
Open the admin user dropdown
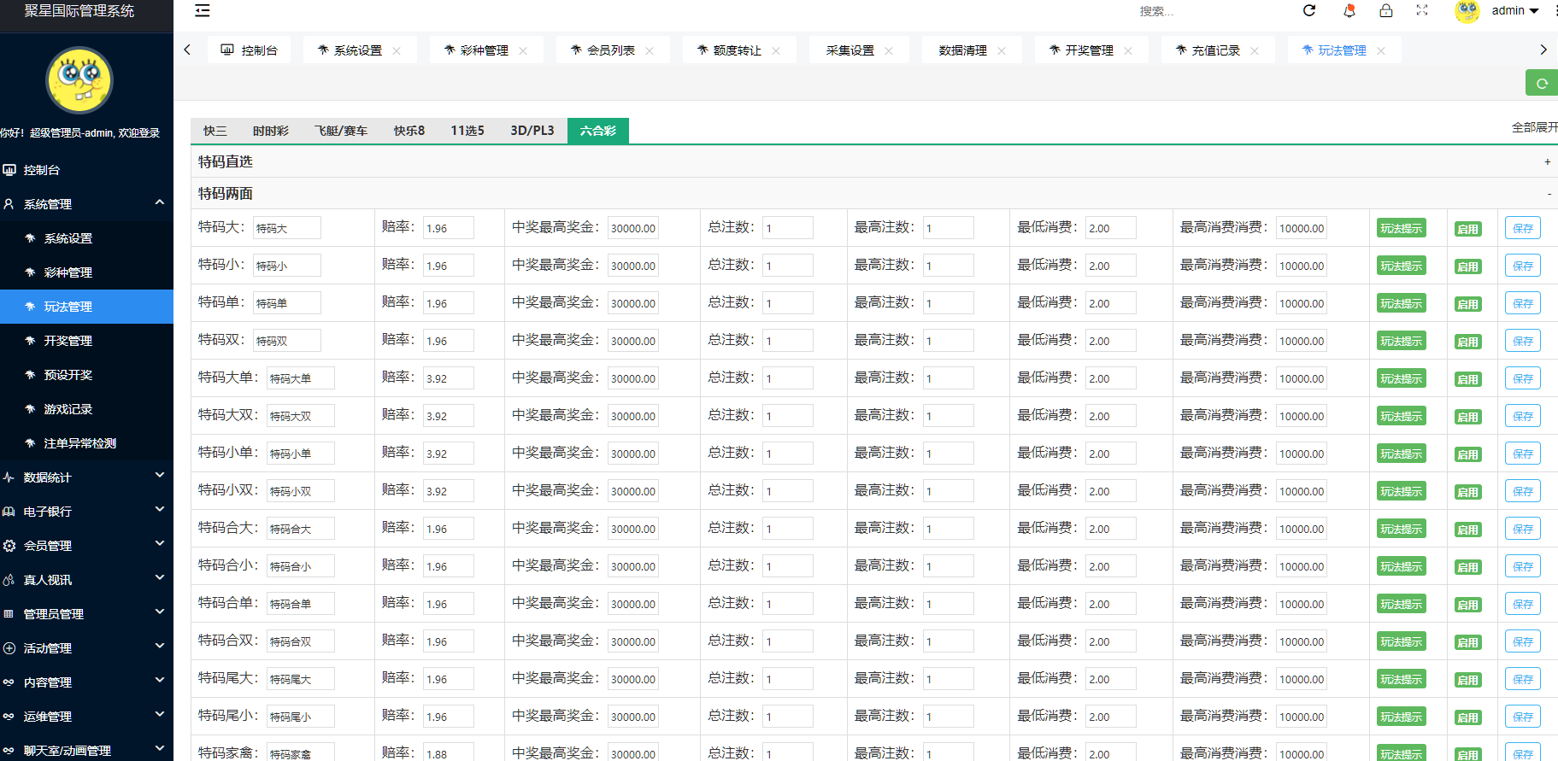(x=1514, y=11)
